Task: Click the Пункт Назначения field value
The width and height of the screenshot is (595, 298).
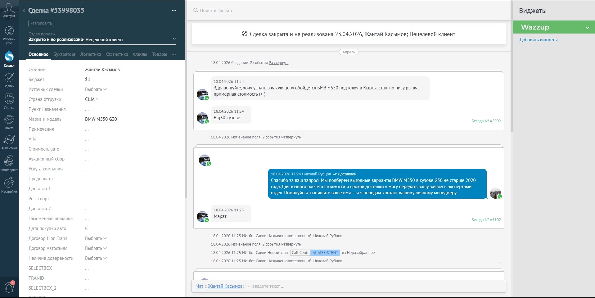Action: [x=87, y=109]
